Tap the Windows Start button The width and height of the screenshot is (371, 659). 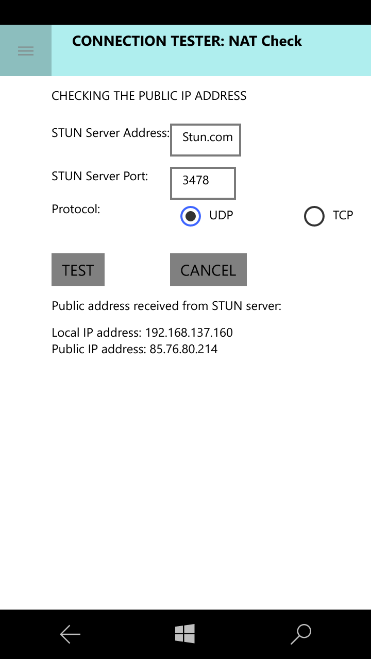pyautogui.click(x=185, y=634)
